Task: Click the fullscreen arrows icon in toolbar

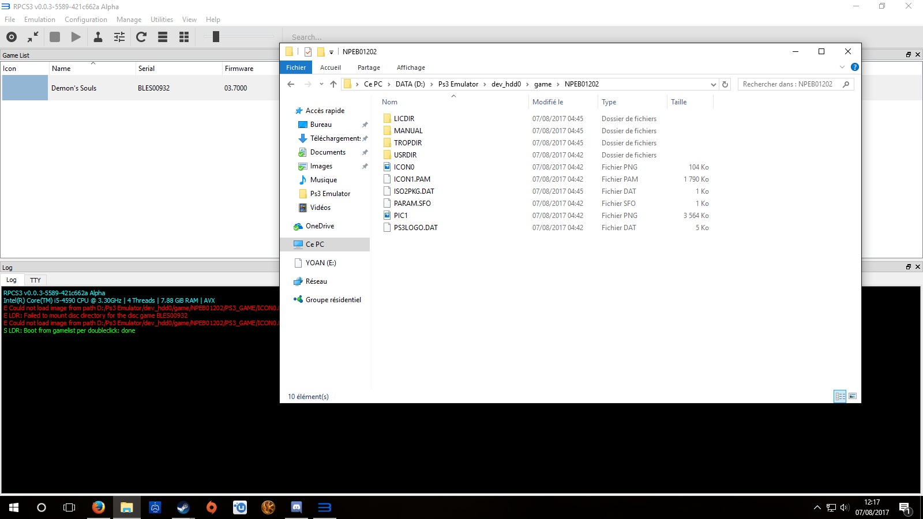Action: [x=33, y=37]
